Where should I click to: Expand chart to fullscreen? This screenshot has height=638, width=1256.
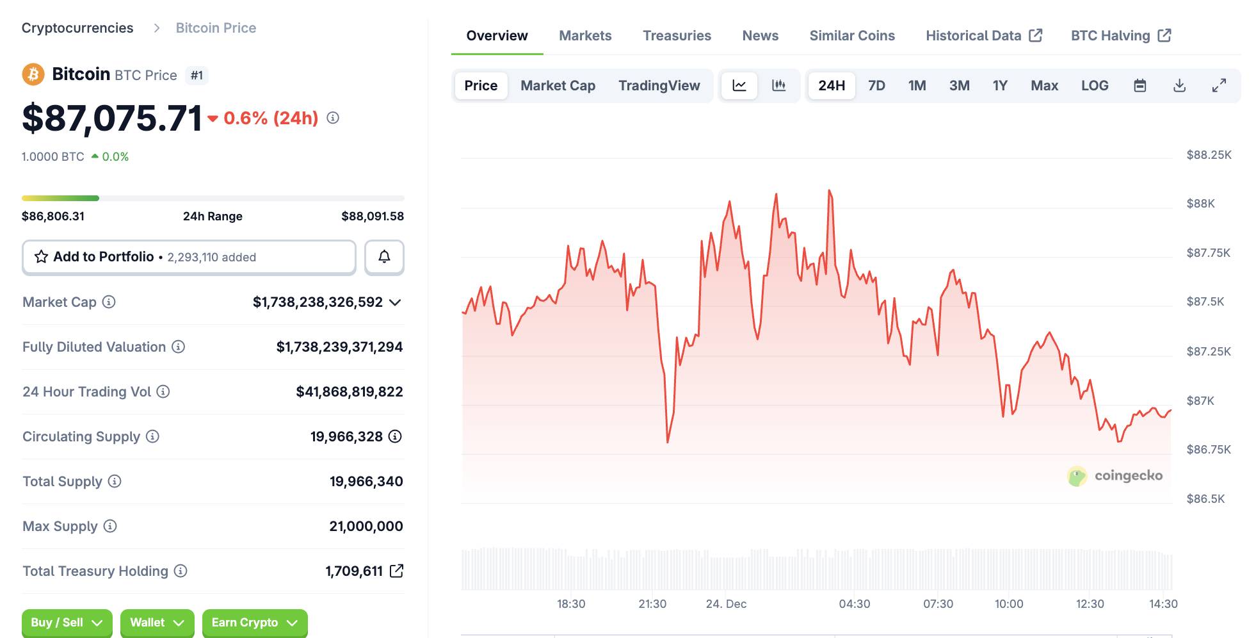(x=1219, y=85)
